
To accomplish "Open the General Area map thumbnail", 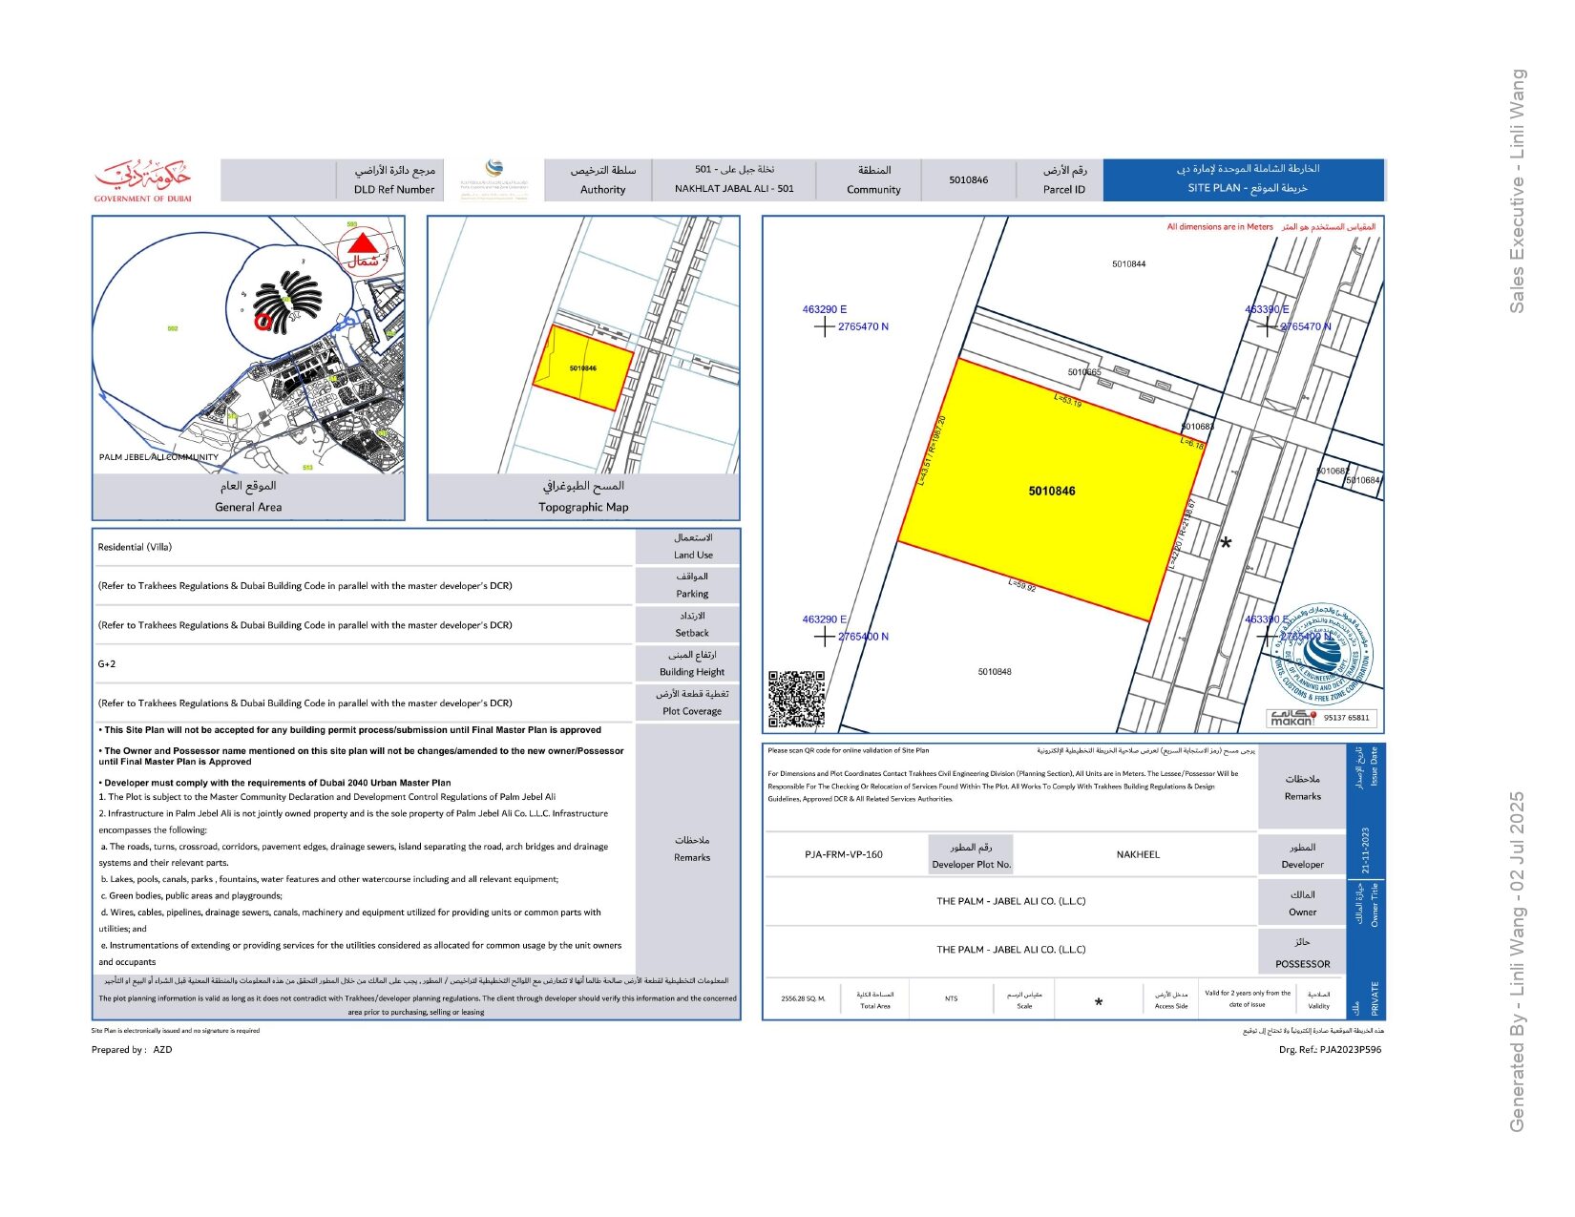I will pyautogui.click(x=248, y=345).
